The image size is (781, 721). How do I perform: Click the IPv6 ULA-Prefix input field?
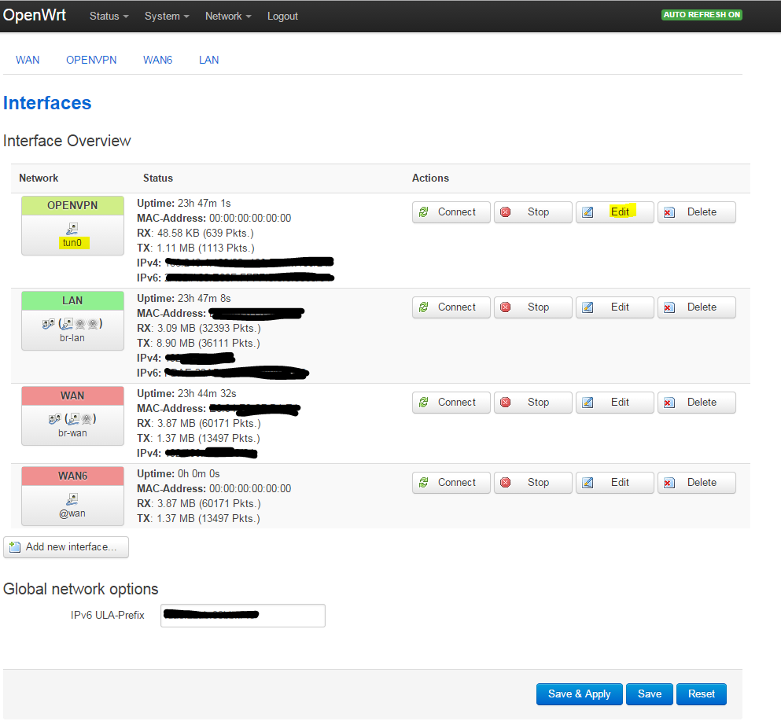(x=242, y=616)
